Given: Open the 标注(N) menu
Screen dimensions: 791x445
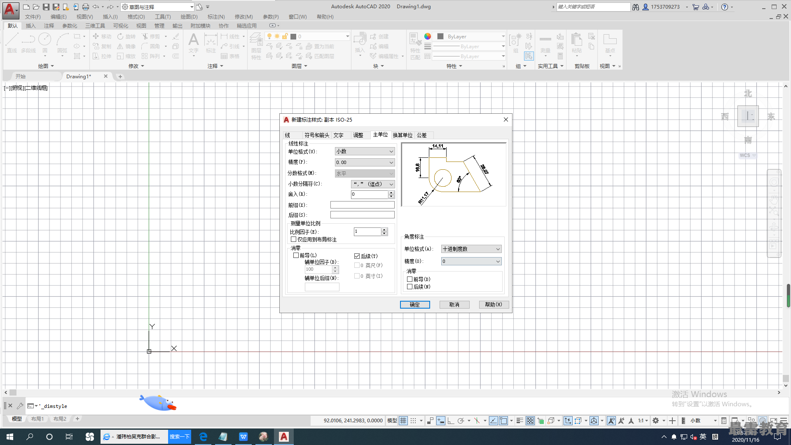Looking at the screenshot, I should pos(216,17).
